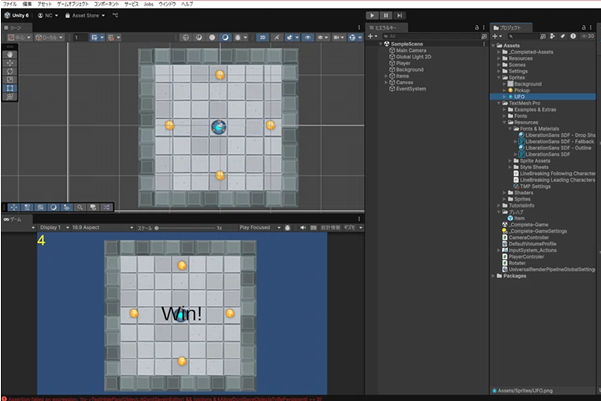
Task: Click the Pause button in toolbar
Action: [x=386, y=15]
